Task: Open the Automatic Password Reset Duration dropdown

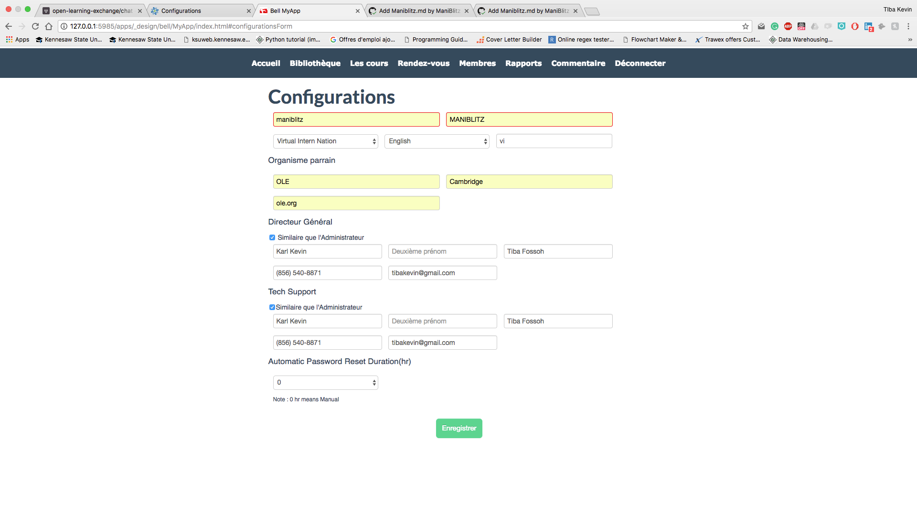Action: [x=325, y=382]
